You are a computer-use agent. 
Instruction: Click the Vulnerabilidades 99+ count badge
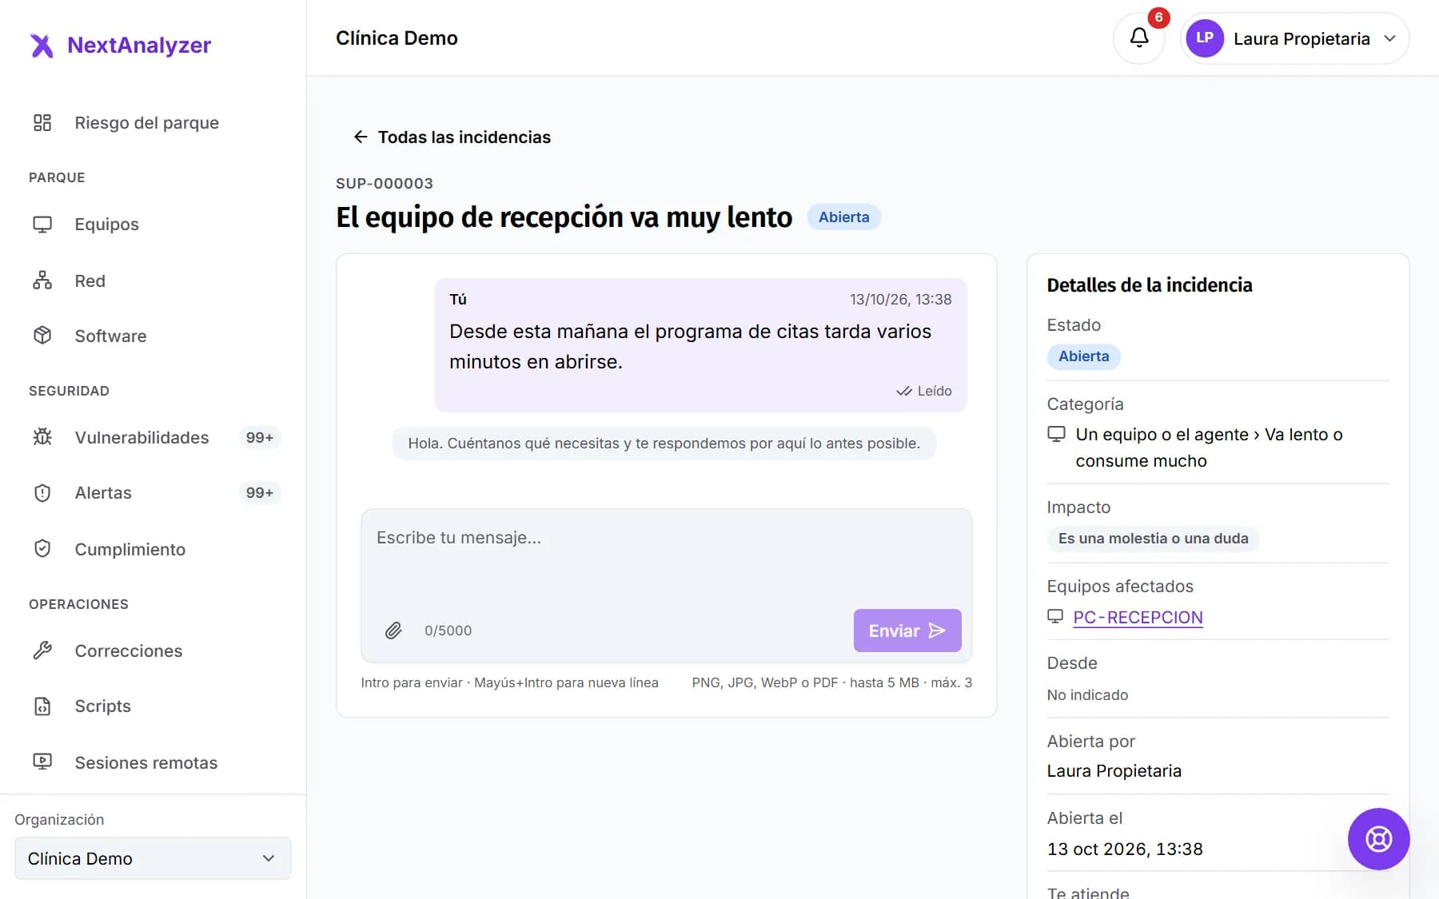(x=260, y=437)
